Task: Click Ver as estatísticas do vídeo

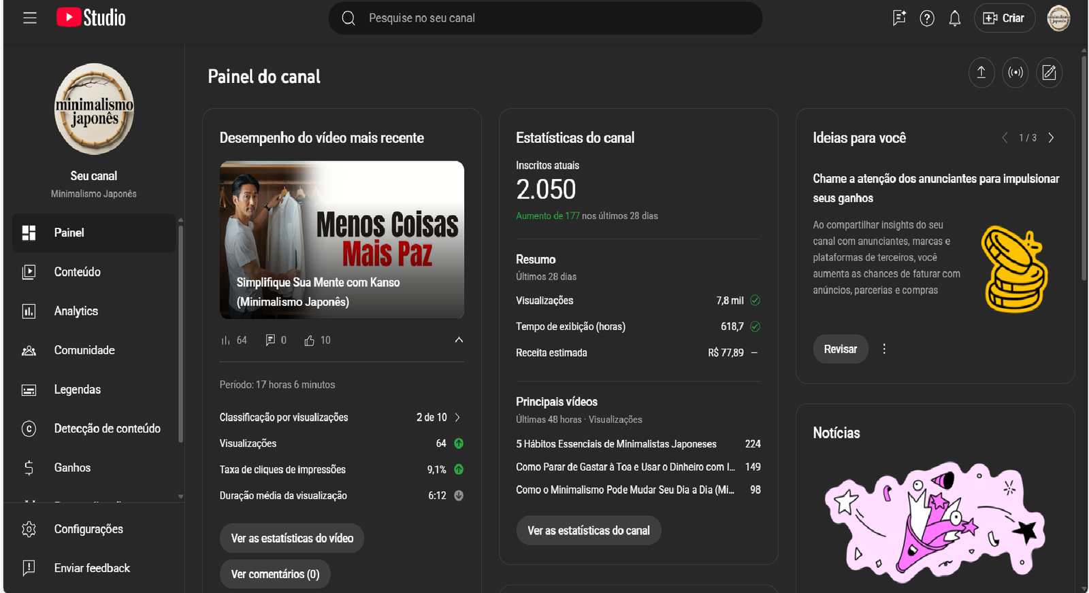Action: pos(292,539)
